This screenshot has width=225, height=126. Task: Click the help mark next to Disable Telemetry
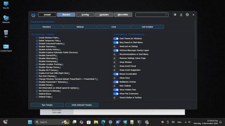point(55,47)
